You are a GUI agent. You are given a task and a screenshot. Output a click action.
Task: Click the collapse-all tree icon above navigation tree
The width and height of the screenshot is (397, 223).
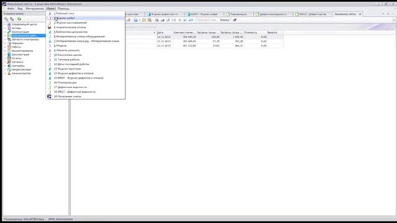[x=12, y=19]
